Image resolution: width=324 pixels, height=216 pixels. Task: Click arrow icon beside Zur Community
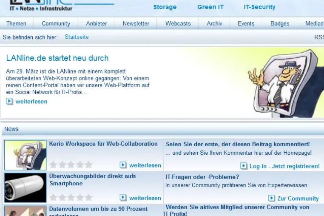click(x=272, y=198)
